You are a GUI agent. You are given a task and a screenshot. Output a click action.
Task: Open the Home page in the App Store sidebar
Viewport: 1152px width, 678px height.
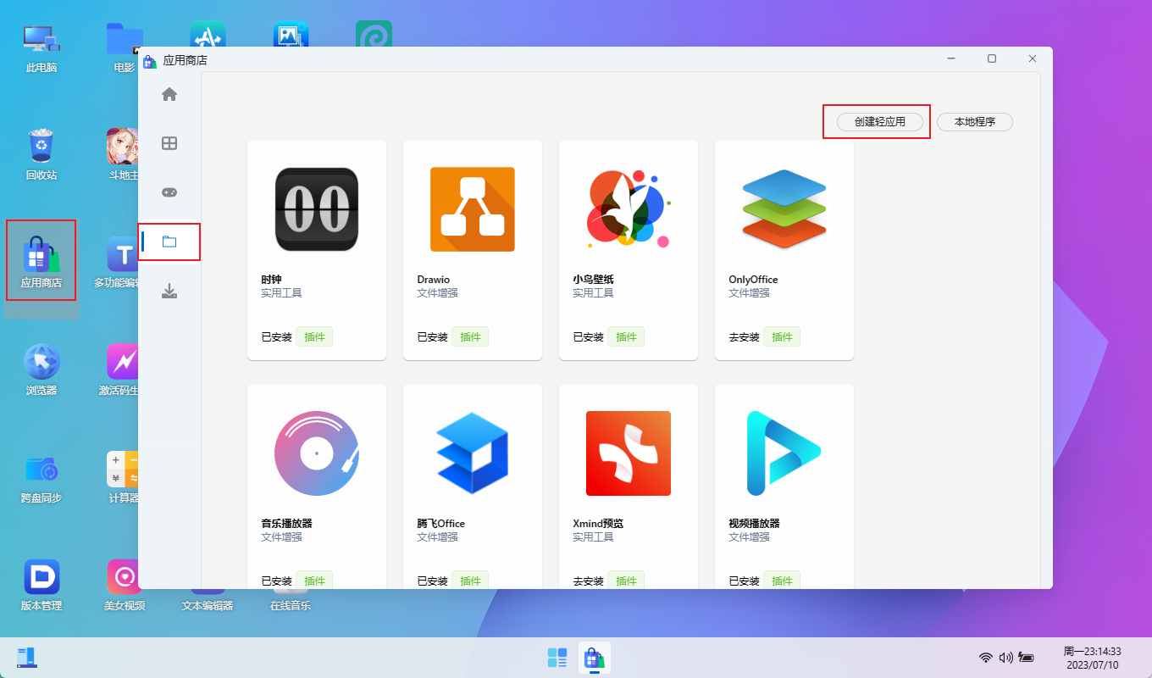point(169,94)
